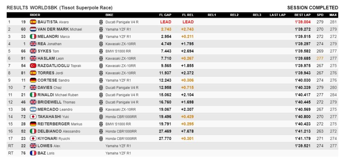
Task: Click the tyre icon beside Kiyonari's Honda CBR1000RR
Action: (101, 139)
